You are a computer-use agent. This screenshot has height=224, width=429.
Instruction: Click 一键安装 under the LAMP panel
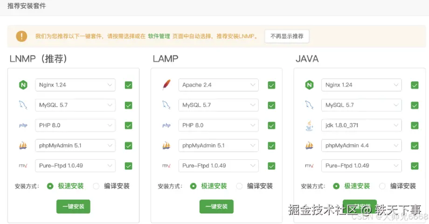click(x=216, y=206)
